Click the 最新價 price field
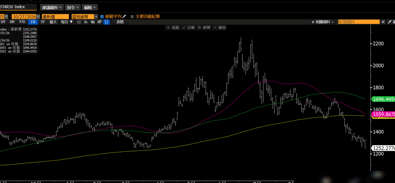This screenshot has width=395, height=183. point(56,16)
